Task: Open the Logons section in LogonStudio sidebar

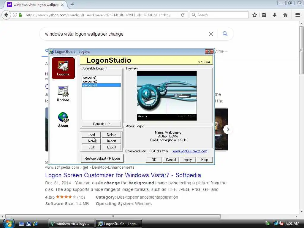Action: (63, 68)
